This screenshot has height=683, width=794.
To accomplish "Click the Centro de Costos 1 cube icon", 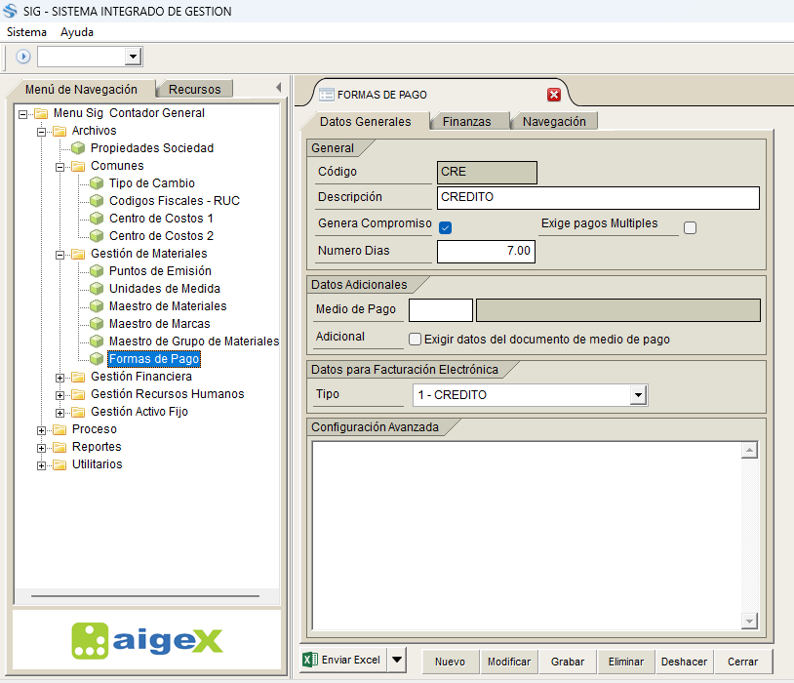I will 97,218.
